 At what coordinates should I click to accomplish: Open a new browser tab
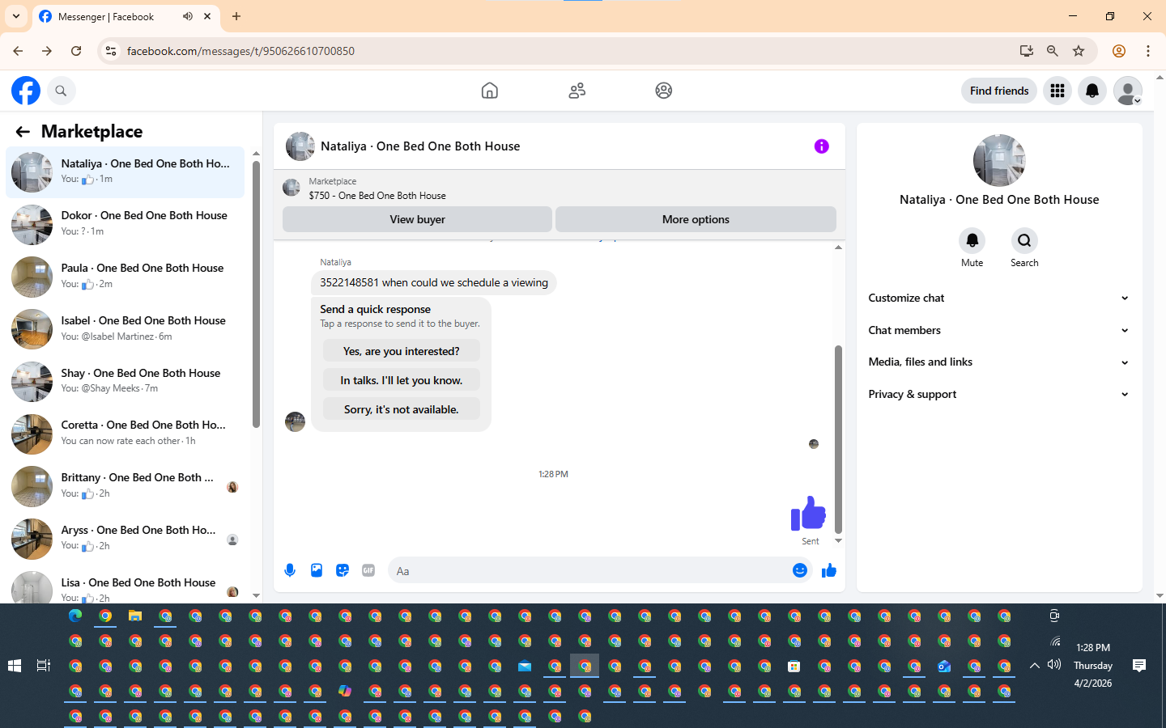coord(236,16)
